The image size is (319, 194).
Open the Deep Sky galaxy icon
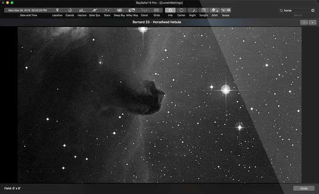119,10
